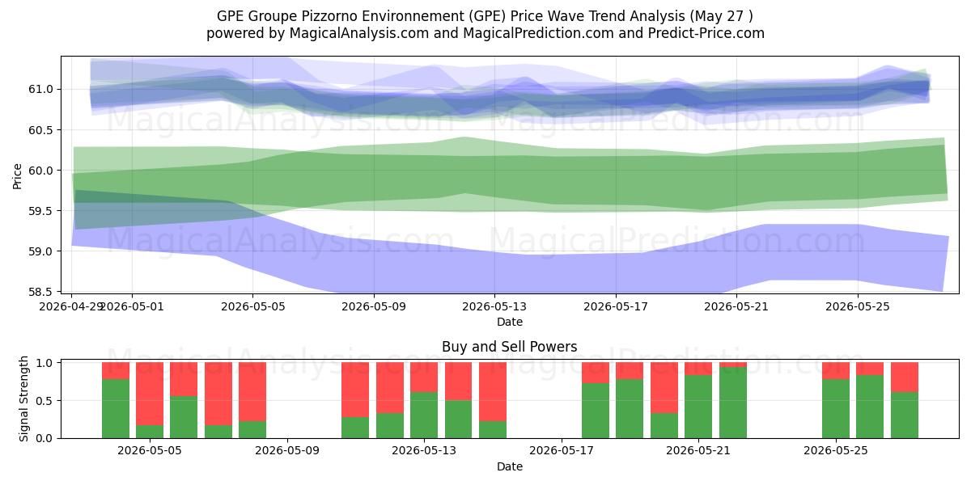Click the 0.5 signal strength tick label
Viewport: 971px width, 485px height.
(45, 401)
